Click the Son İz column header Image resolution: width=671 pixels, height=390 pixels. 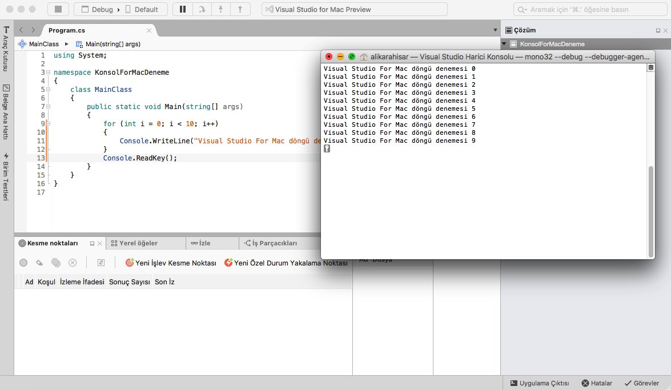point(164,282)
